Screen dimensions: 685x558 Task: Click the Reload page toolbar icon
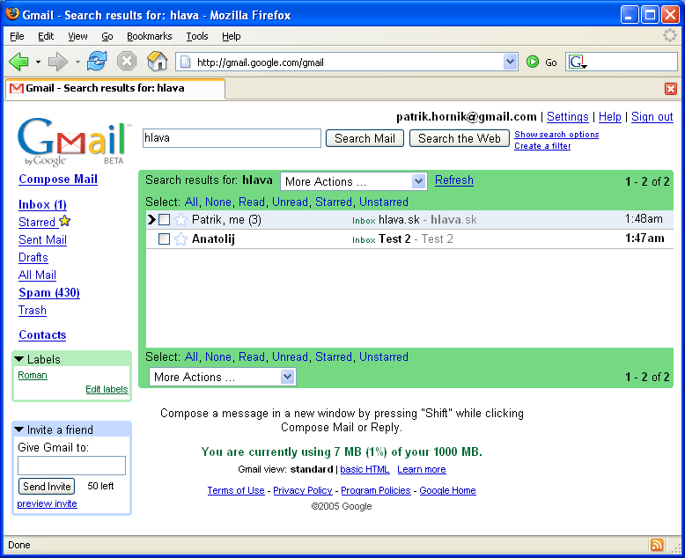(x=97, y=62)
